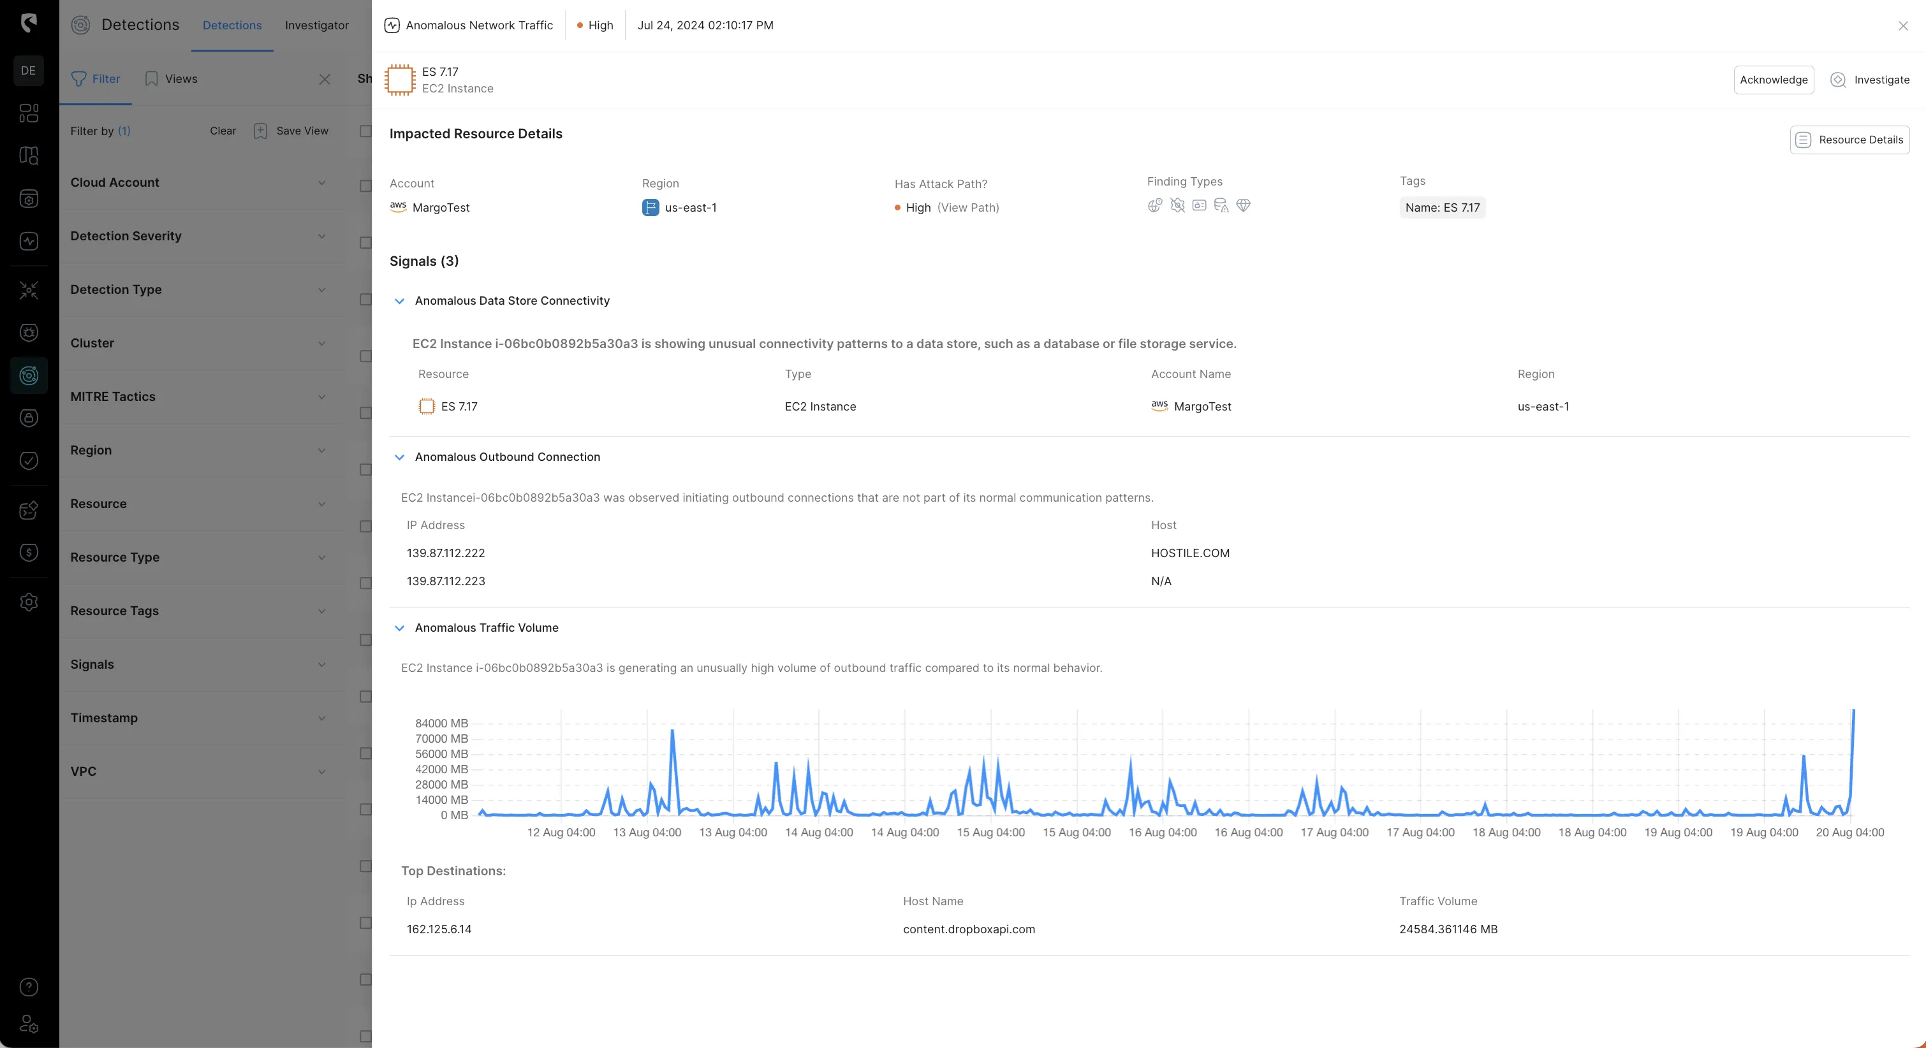Image resolution: width=1926 pixels, height=1048 pixels.
Task: Click the Anomalous Network Traffic pulse icon
Action: pos(392,25)
